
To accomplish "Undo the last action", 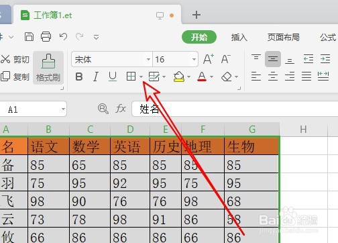I will click(x=64, y=36).
